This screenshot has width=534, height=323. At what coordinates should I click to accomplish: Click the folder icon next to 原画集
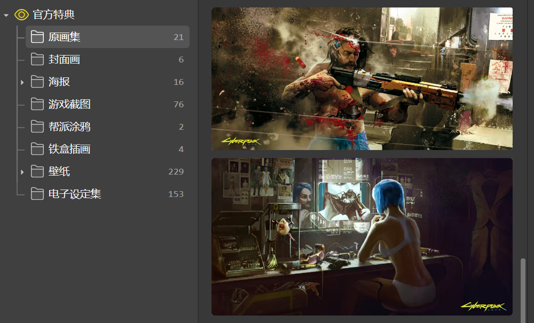tap(37, 37)
